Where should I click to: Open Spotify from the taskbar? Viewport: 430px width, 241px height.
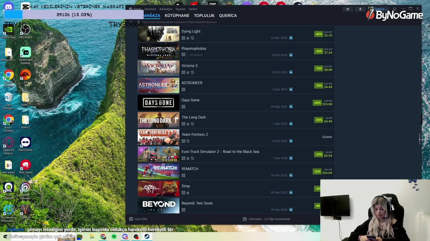tap(114, 237)
